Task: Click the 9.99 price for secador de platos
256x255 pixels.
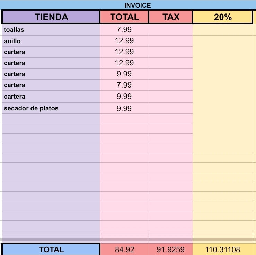Action: (x=124, y=108)
